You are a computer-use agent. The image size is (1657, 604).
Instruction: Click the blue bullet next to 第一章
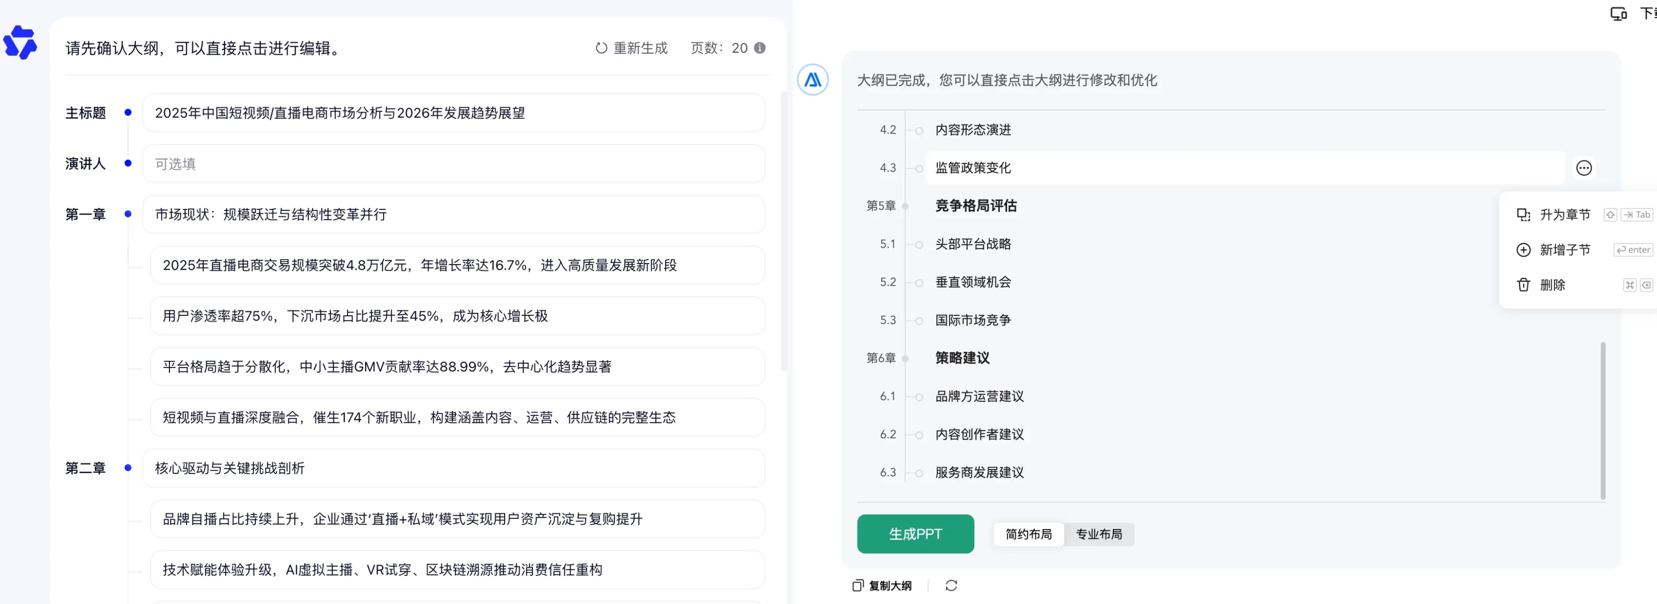pos(128,214)
